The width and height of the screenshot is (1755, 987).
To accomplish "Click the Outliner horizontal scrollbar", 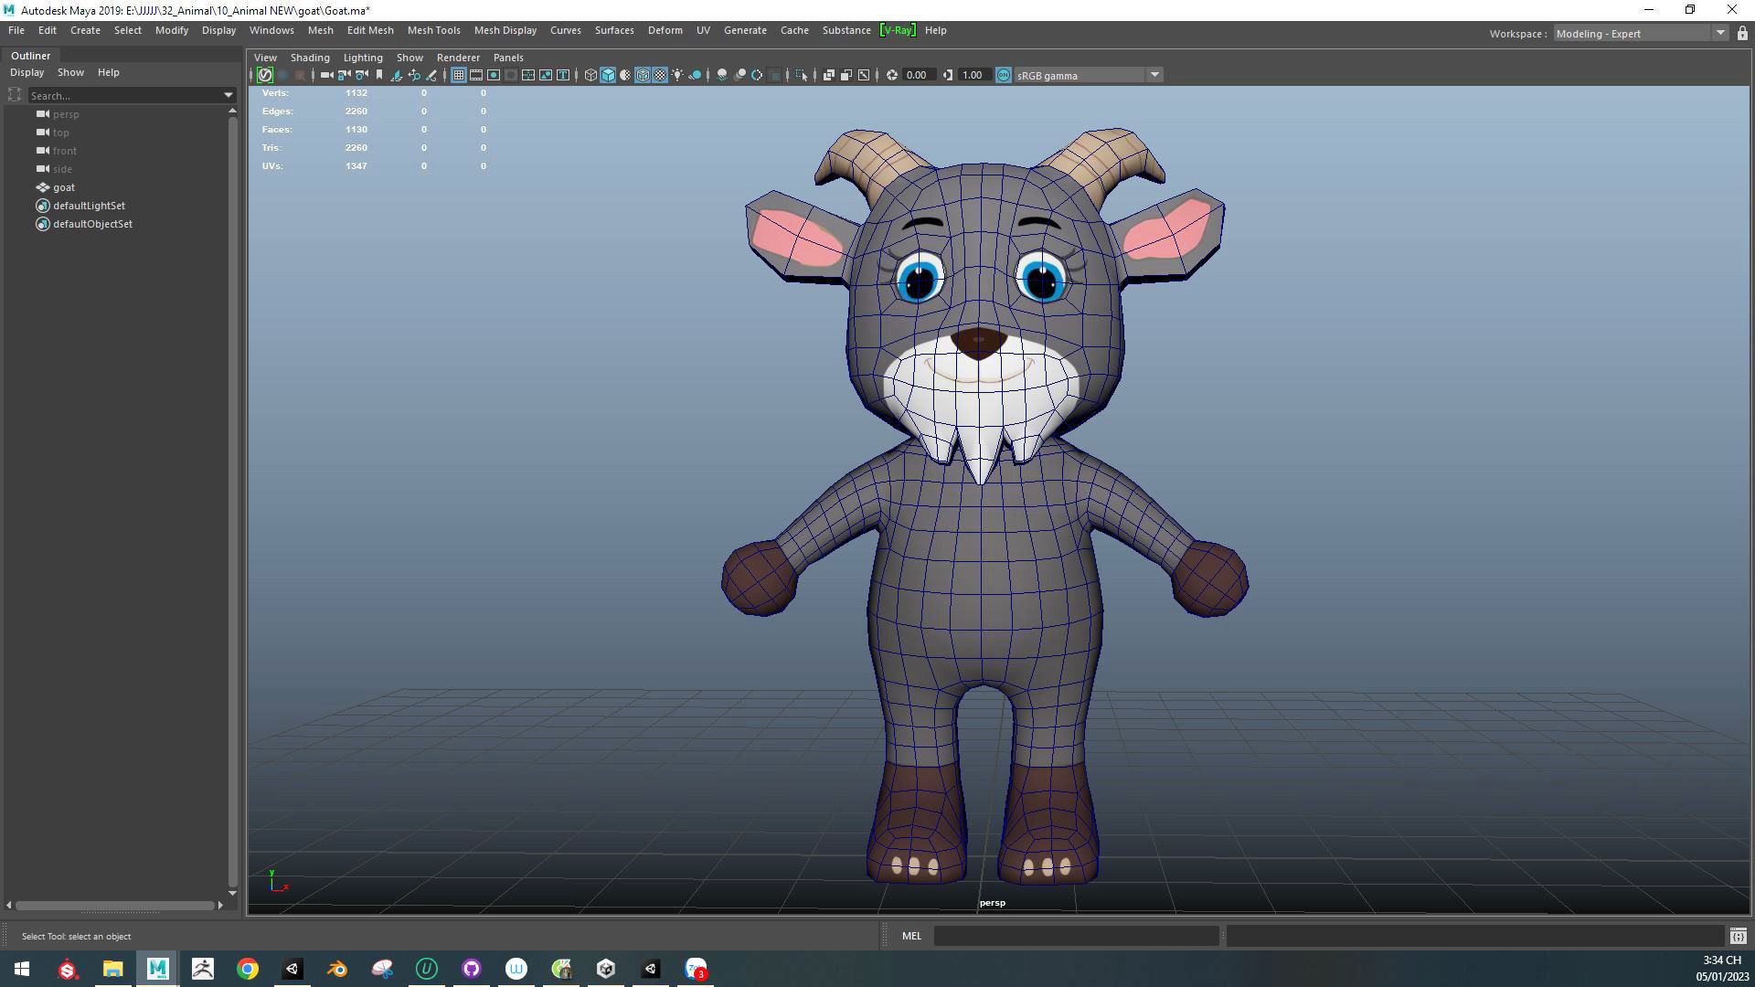I will coord(115,906).
